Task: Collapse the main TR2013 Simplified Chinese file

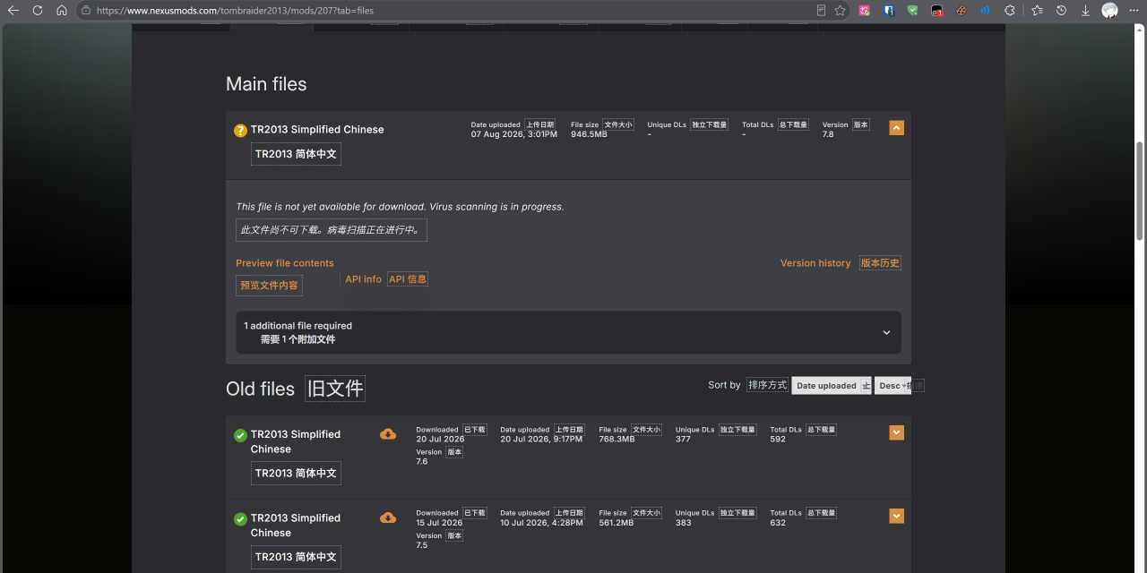Action: [896, 128]
